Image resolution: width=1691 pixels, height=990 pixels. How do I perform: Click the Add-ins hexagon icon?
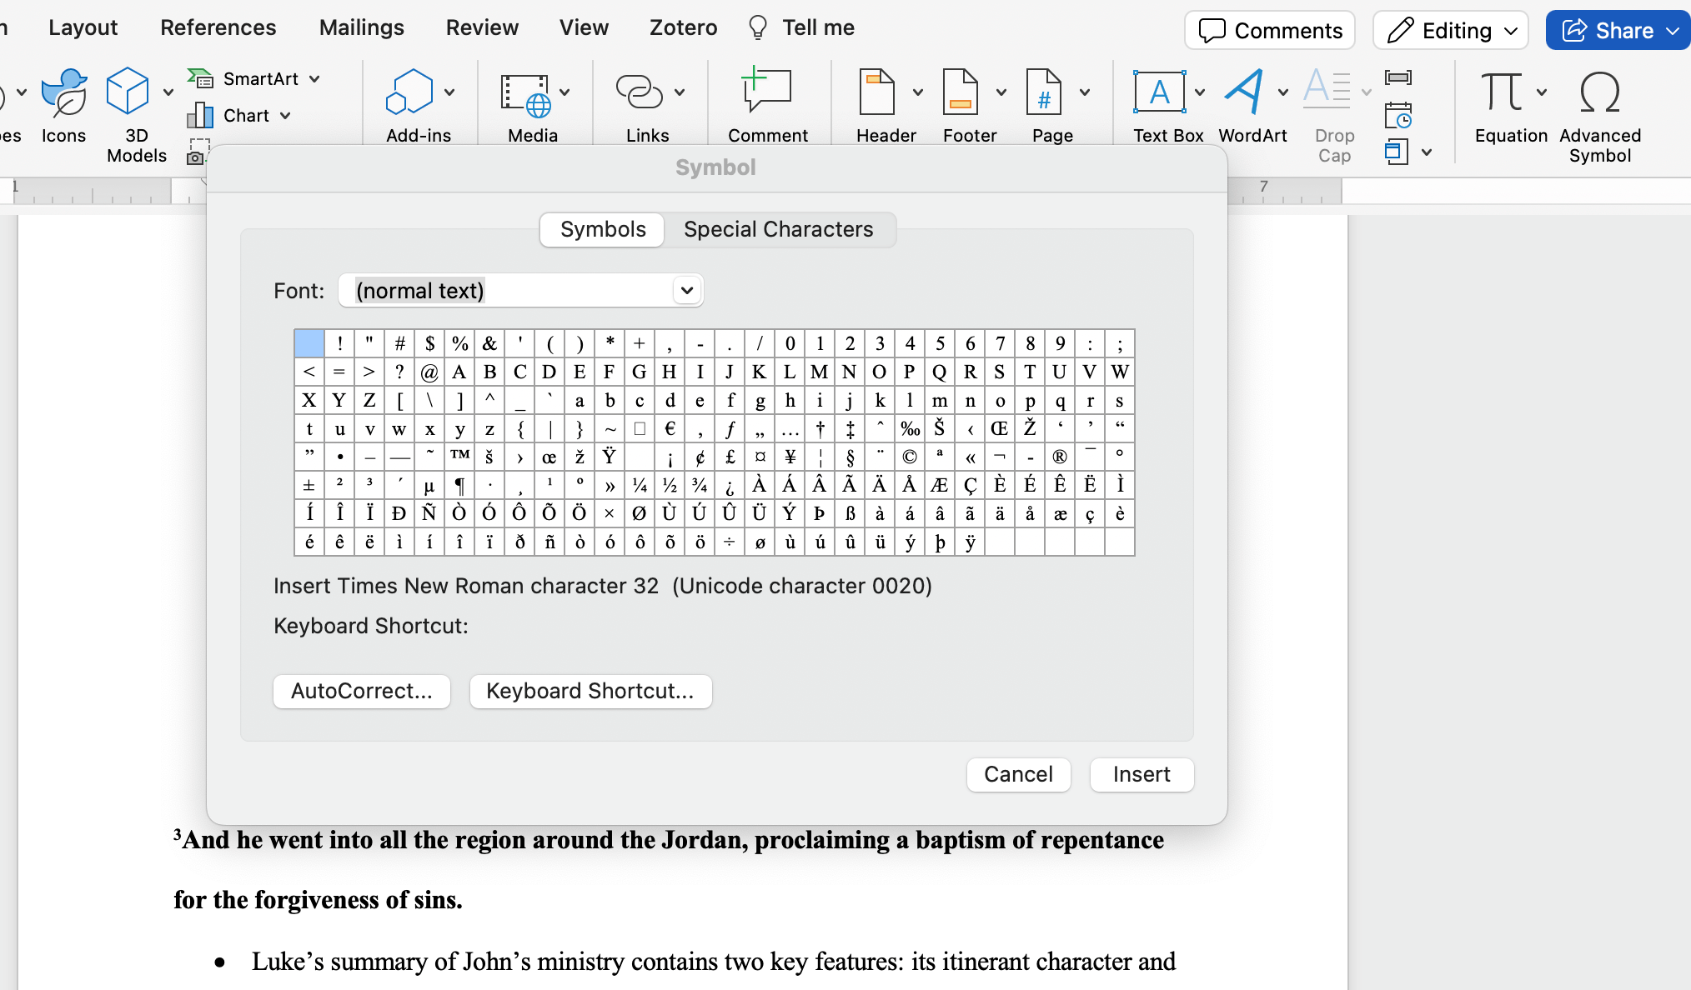click(x=409, y=92)
